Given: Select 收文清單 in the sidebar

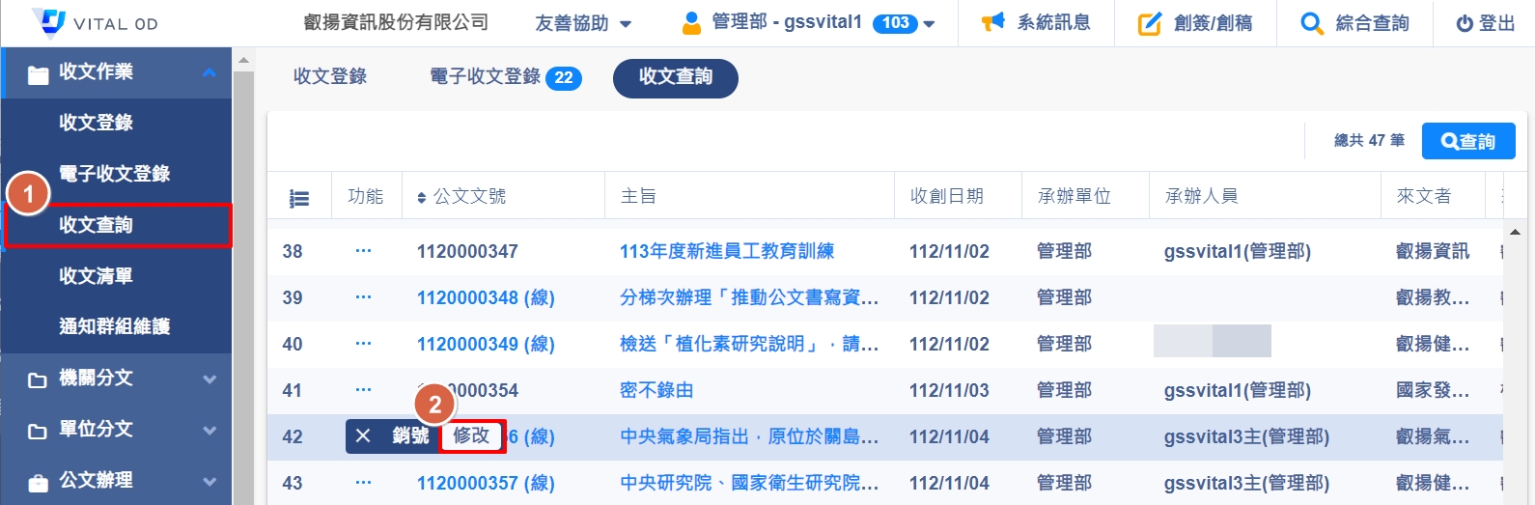Looking at the screenshot, I should [96, 276].
